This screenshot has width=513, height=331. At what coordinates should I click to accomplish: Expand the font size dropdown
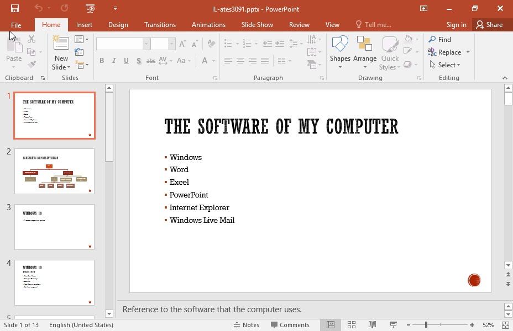pos(171,44)
